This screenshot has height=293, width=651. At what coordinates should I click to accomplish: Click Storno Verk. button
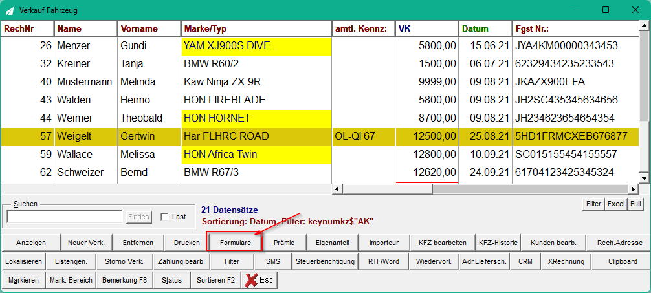[x=124, y=262]
